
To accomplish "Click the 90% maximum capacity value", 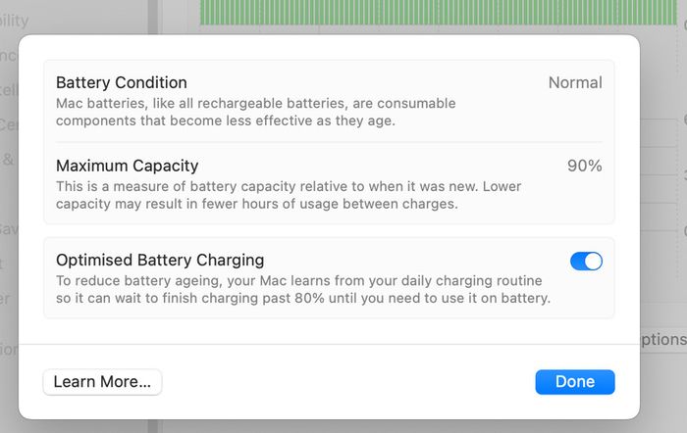I will pyautogui.click(x=585, y=166).
